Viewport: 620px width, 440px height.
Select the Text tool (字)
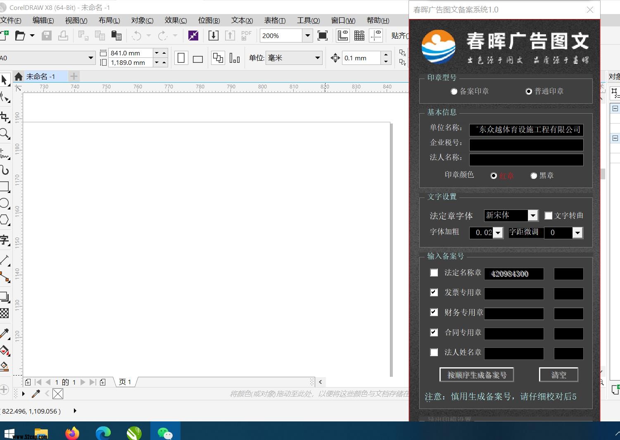(5, 240)
